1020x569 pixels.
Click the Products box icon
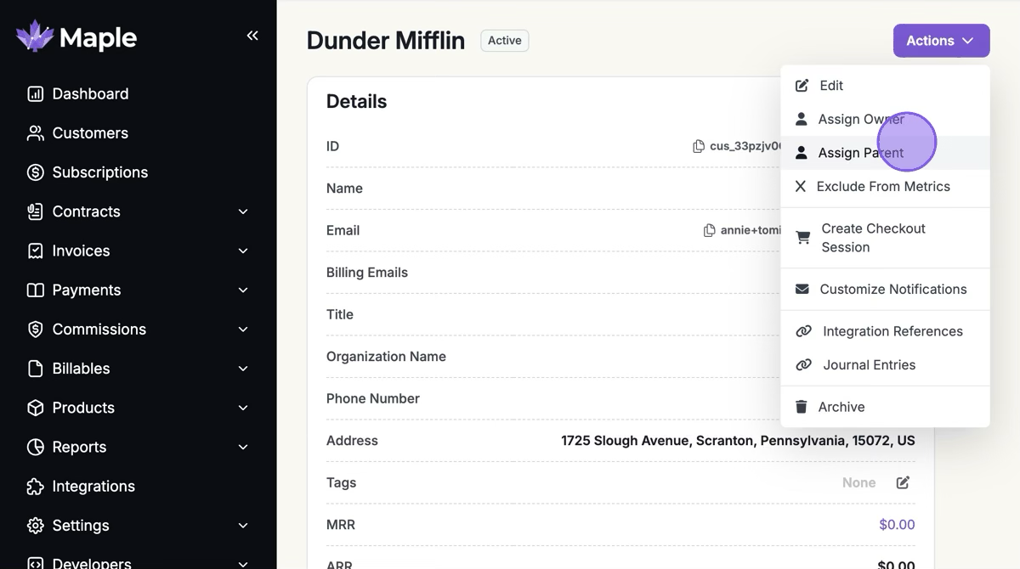(x=35, y=408)
